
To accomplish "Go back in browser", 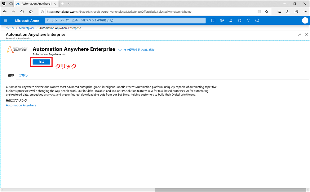I will 5,12.
